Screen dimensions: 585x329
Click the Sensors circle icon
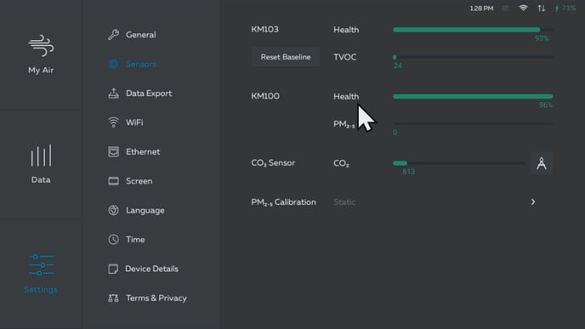pyautogui.click(x=113, y=64)
